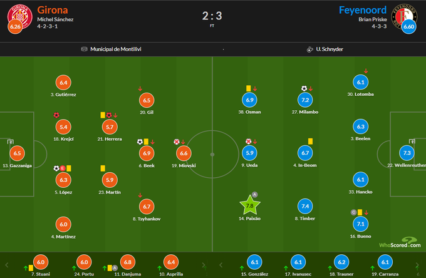Click the red own-goal ball above Krejci
This screenshot has height=278, width=426.
point(56,115)
